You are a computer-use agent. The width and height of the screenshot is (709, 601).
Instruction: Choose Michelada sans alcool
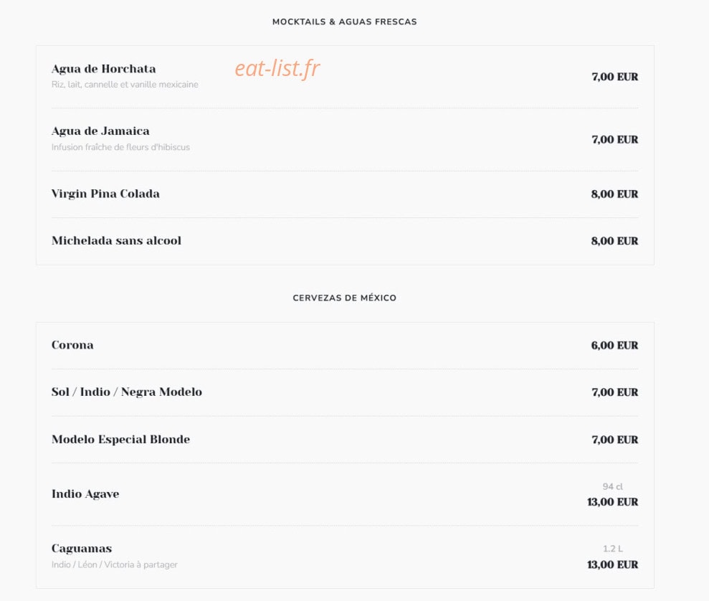pos(116,240)
